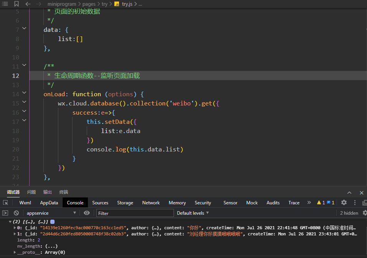Toggle the console sidebar panel icon
The width and height of the screenshot is (367, 258).
click(x=5, y=213)
